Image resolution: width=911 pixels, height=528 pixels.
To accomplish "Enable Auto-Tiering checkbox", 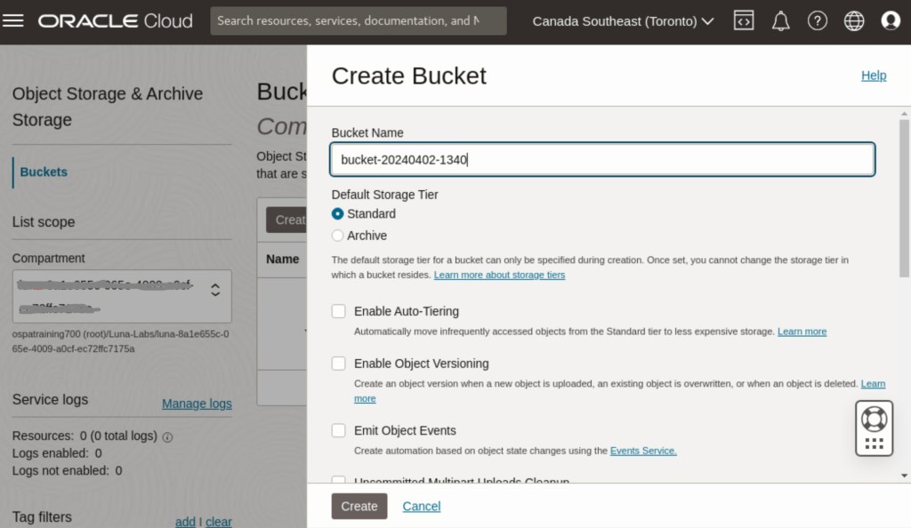I will [339, 311].
